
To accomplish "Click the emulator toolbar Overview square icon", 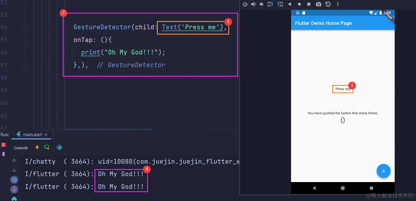I will pyautogui.click(x=309, y=4).
